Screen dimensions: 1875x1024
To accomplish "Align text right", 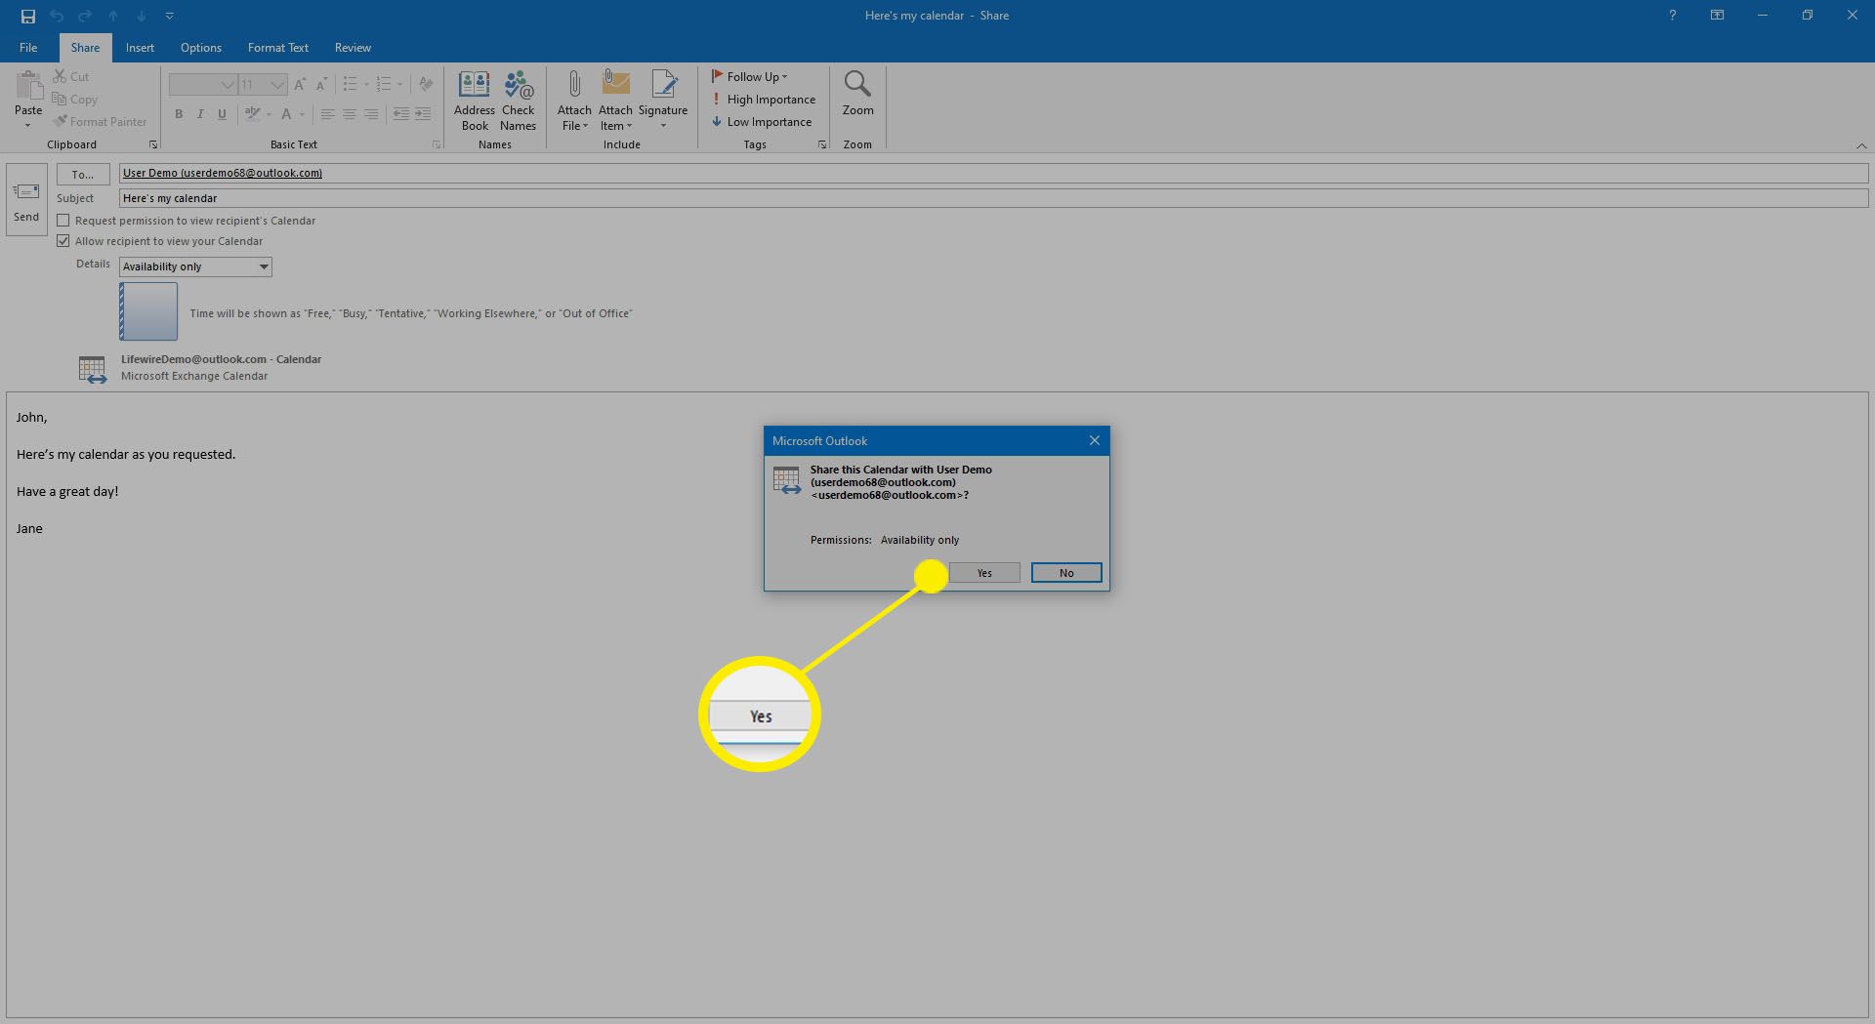I will (371, 114).
